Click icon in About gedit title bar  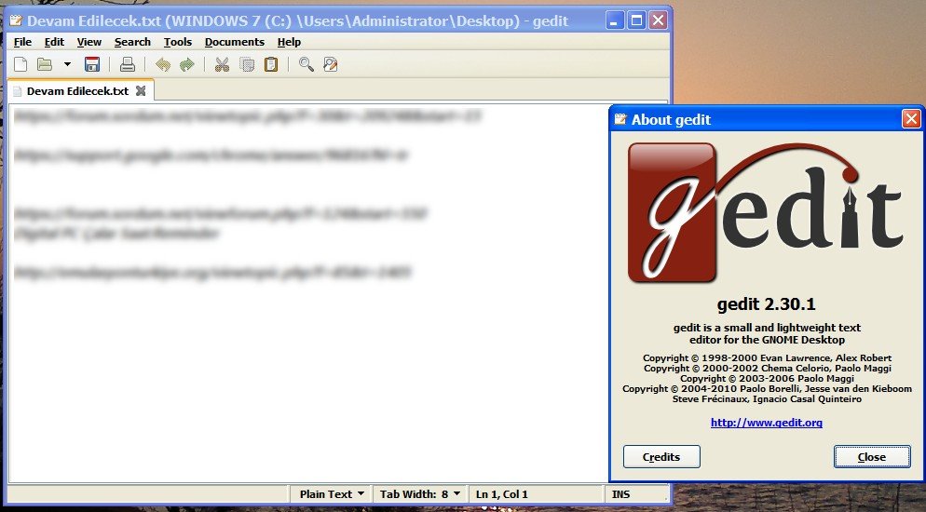coord(620,119)
